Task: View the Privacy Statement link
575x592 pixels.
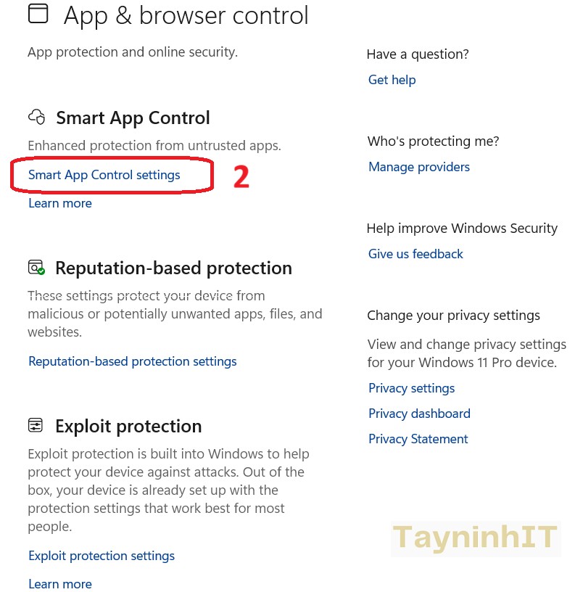Action: pos(418,439)
